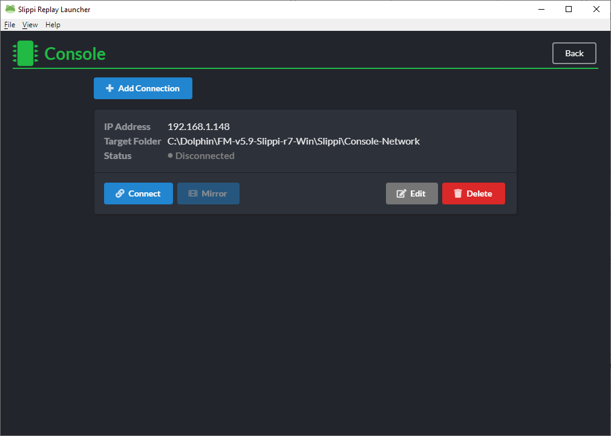Open the View menu

pos(30,25)
